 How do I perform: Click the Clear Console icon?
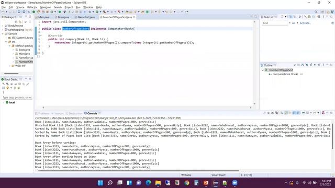[x=282, y=113]
